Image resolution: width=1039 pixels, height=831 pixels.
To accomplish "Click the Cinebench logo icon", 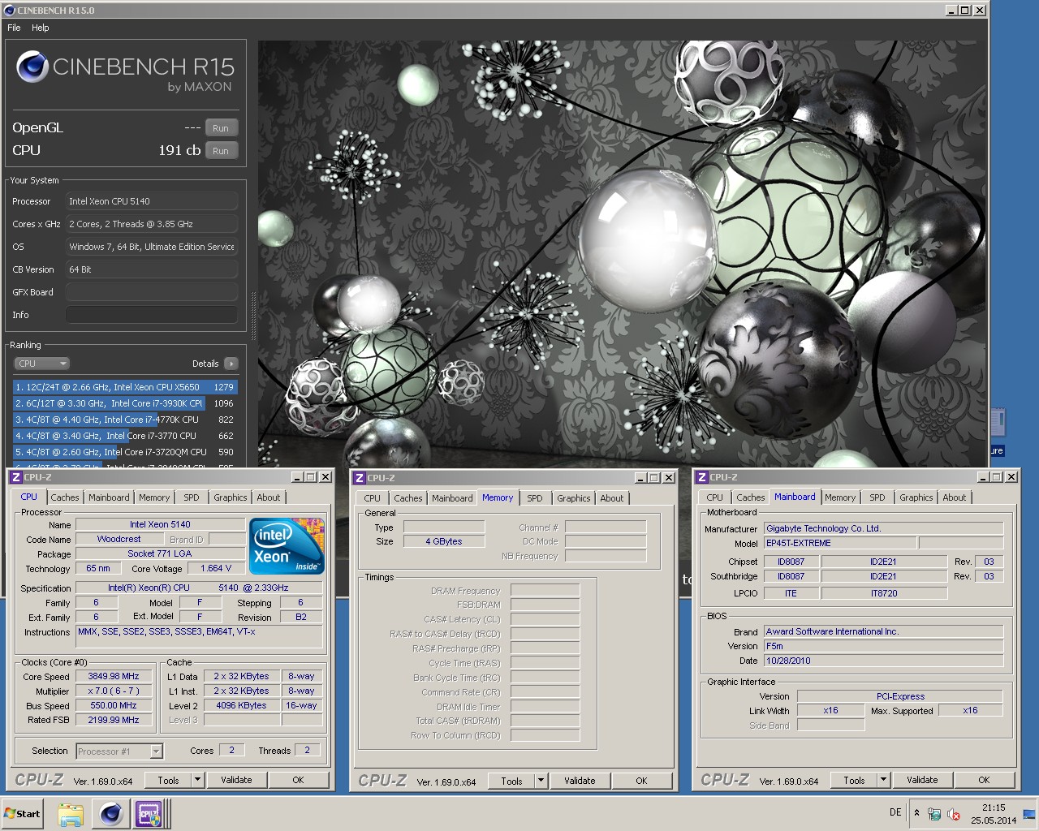I will pyautogui.click(x=32, y=67).
